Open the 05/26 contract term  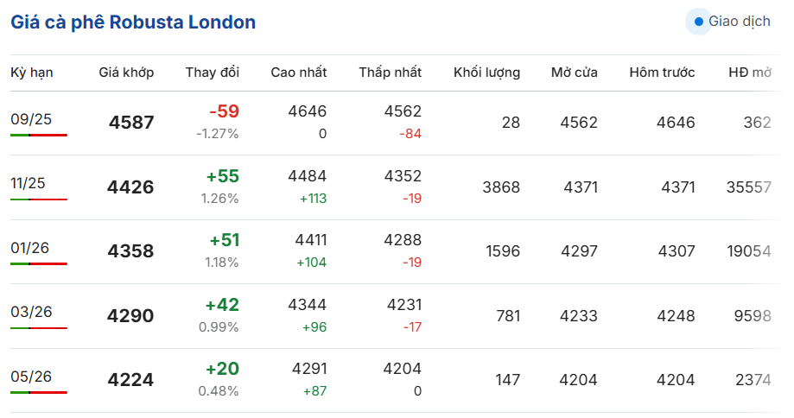[31, 377]
